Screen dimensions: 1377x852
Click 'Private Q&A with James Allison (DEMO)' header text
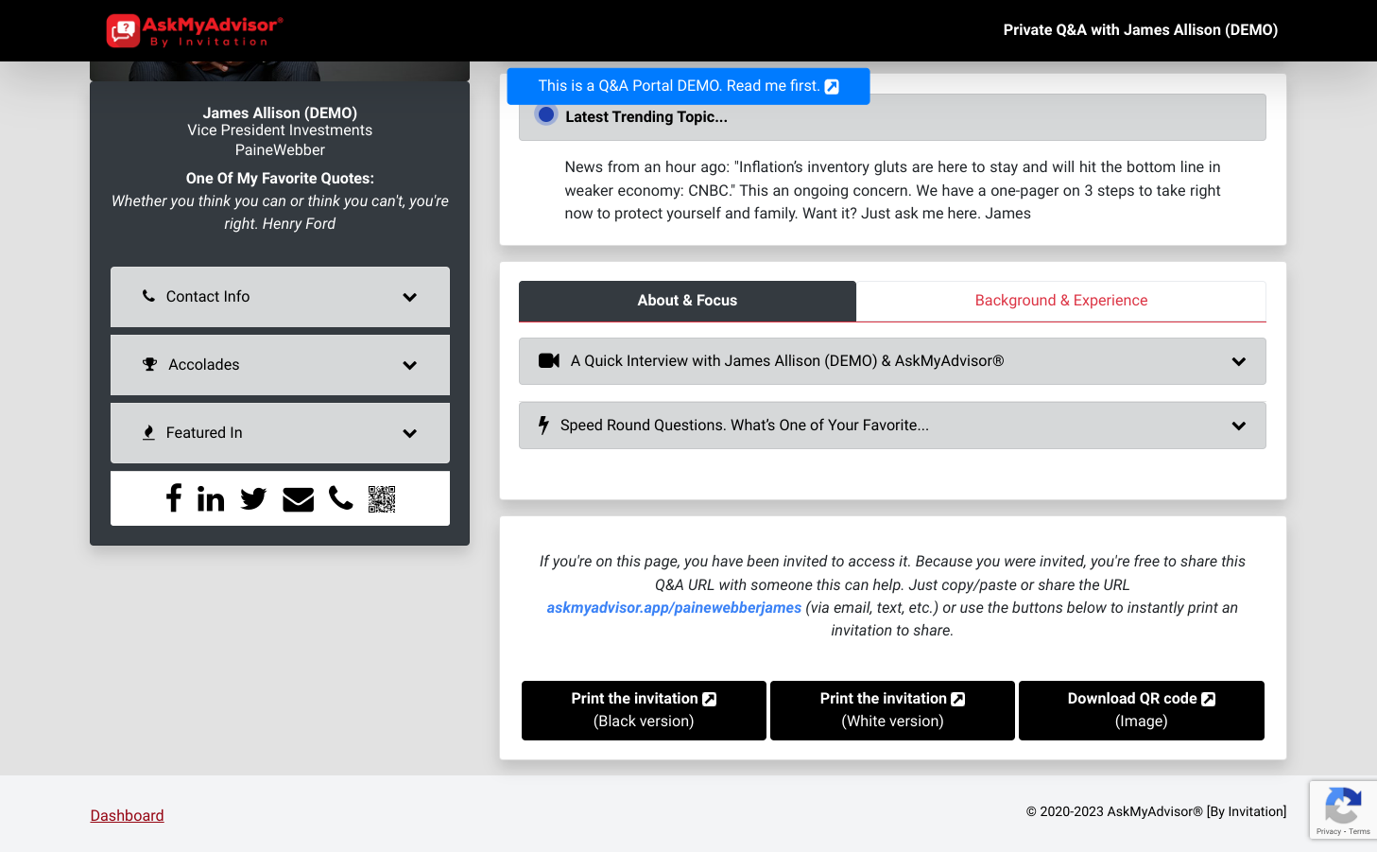pyautogui.click(x=1140, y=30)
